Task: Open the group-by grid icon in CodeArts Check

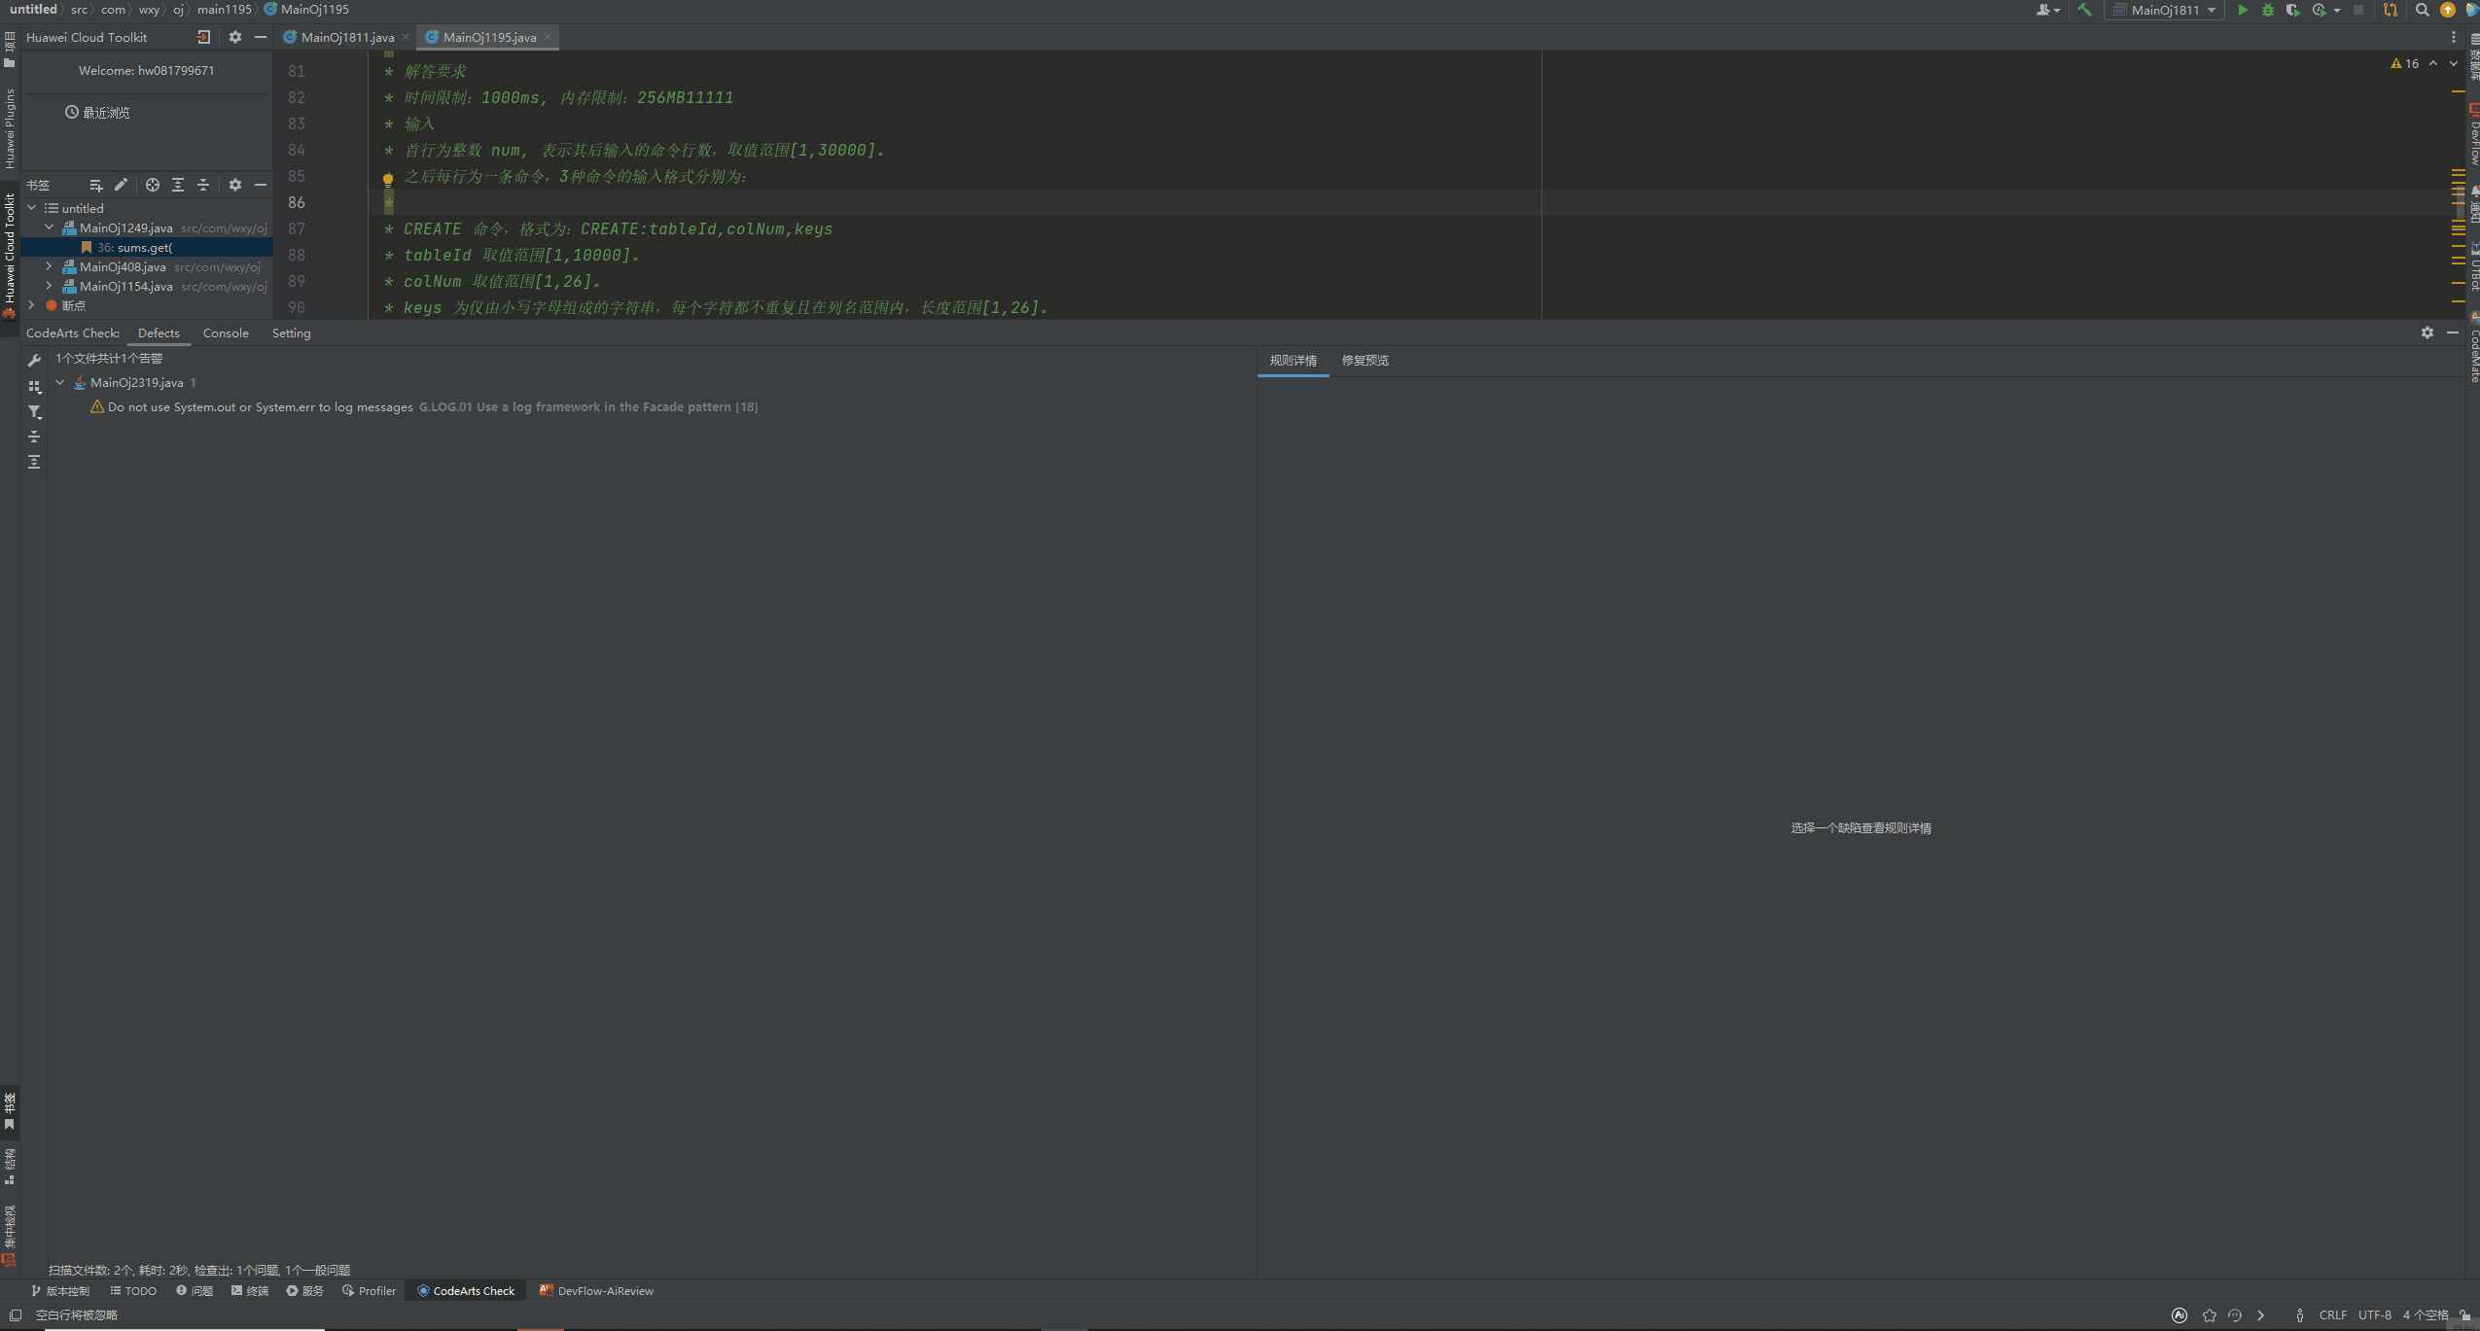Action: tap(35, 386)
